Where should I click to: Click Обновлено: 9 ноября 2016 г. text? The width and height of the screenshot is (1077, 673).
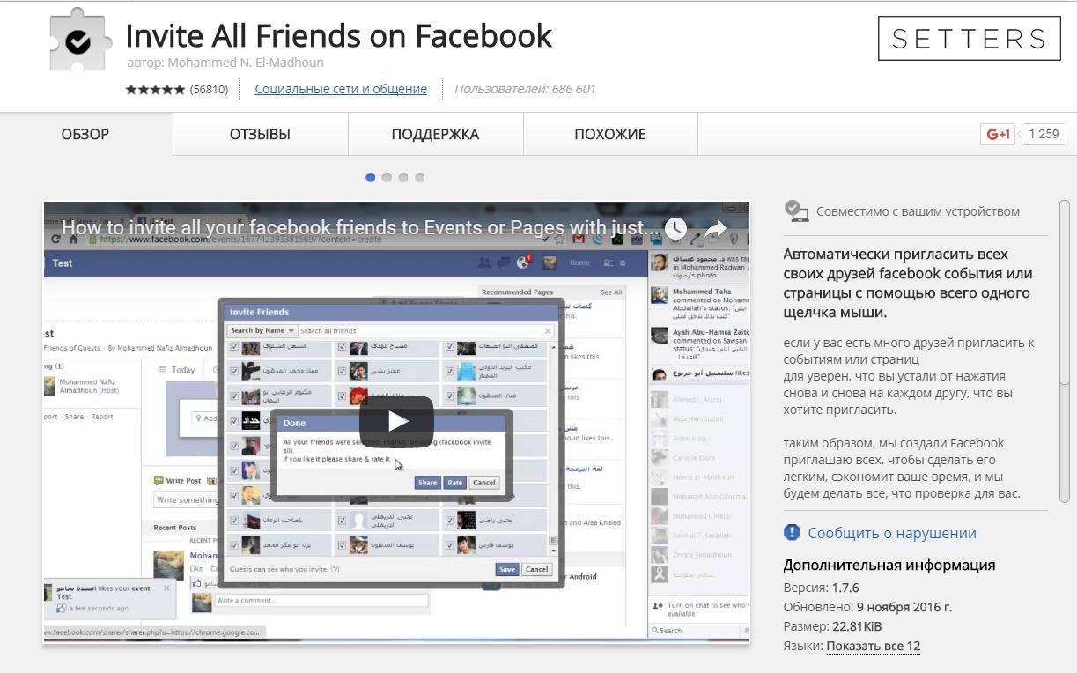point(867,607)
